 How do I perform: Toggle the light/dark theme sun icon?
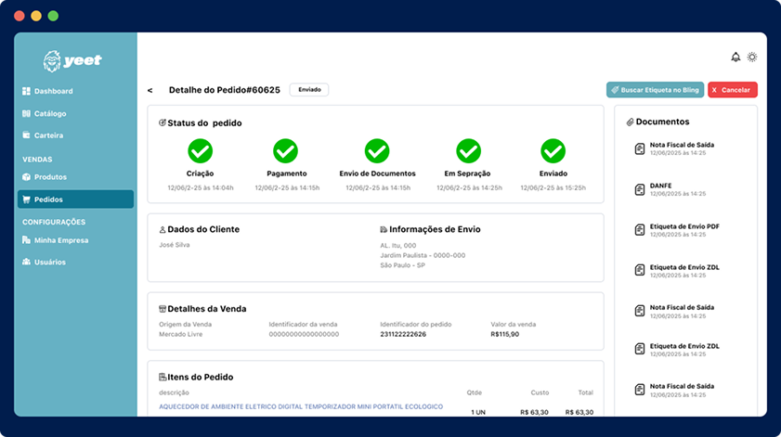752,58
